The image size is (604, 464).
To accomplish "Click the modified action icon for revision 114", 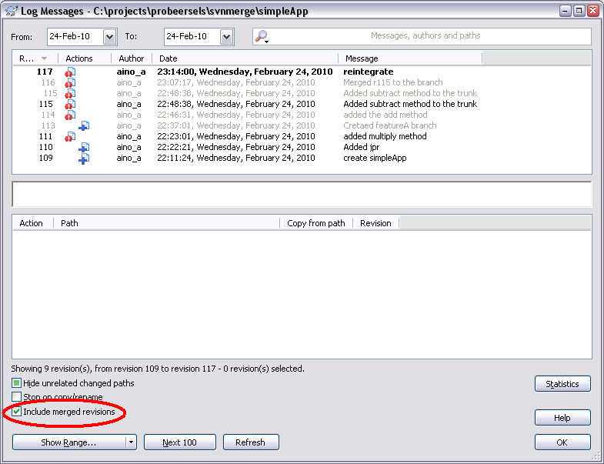I will (70, 115).
